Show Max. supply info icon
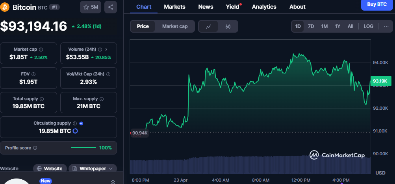Viewport: 395px width, 184px height. click(x=102, y=99)
